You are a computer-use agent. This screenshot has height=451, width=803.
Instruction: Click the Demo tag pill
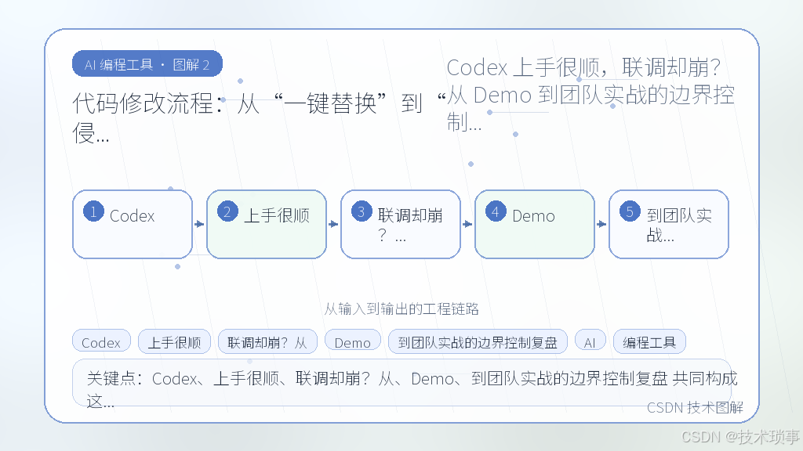click(352, 341)
